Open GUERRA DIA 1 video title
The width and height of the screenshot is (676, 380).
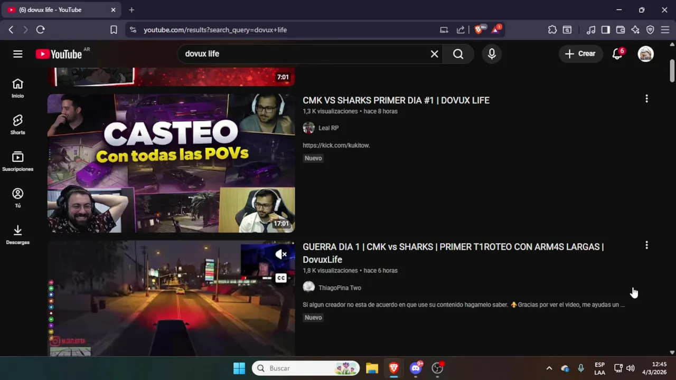point(453,253)
